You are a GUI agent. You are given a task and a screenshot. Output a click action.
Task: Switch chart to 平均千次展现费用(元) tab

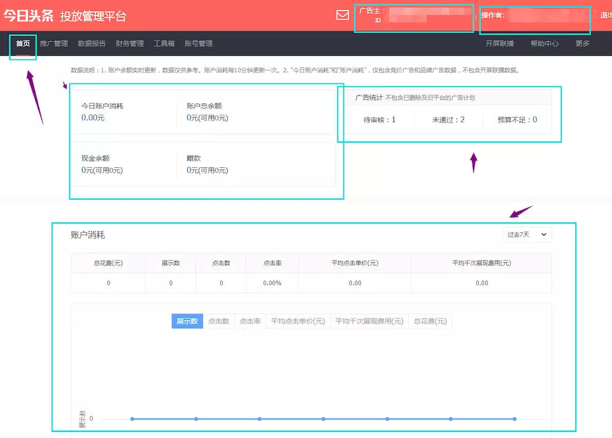tap(369, 321)
